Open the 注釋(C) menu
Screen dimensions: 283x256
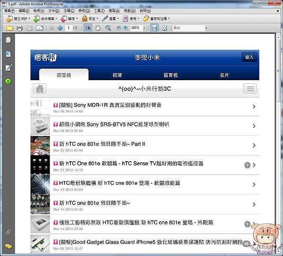pyautogui.click(x=69, y=11)
